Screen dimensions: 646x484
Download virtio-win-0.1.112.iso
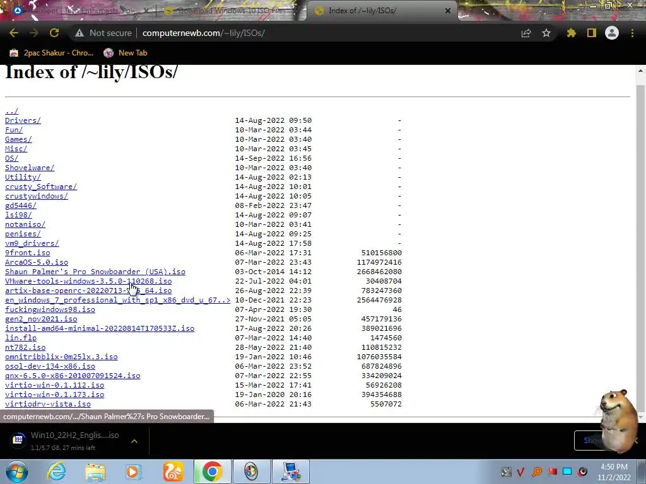click(x=54, y=385)
